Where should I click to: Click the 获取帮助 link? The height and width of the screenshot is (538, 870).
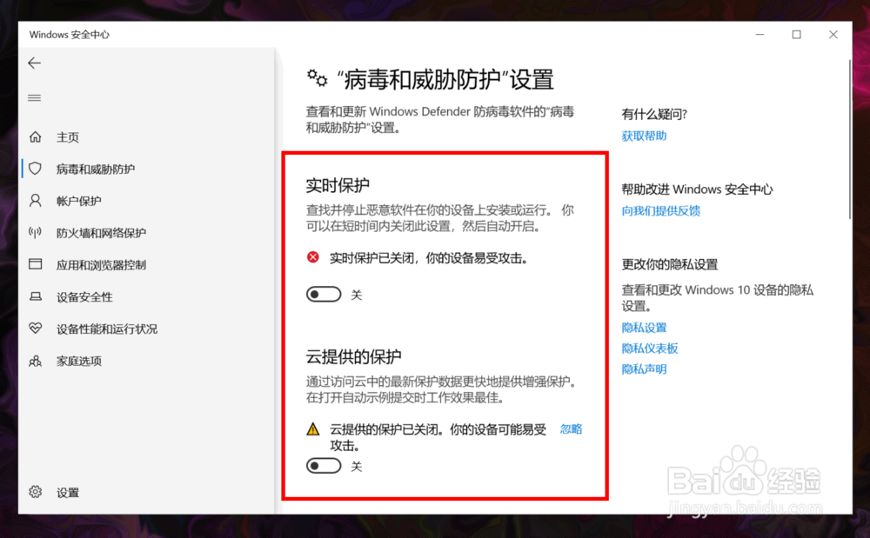tap(644, 136)
